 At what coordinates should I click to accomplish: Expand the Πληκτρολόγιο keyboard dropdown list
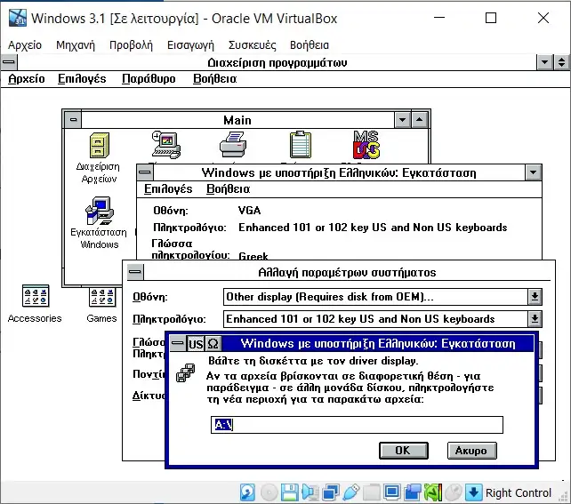pos(535,319)
